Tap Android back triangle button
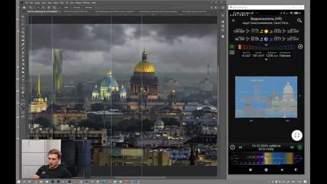 pos(282,170)
